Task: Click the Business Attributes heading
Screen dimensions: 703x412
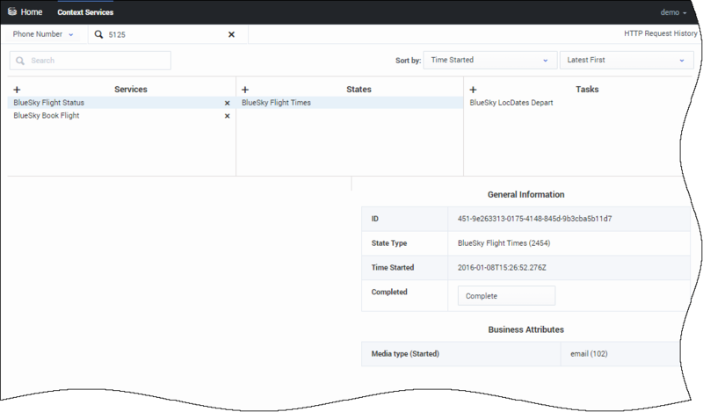Action: tap(525, 329)
